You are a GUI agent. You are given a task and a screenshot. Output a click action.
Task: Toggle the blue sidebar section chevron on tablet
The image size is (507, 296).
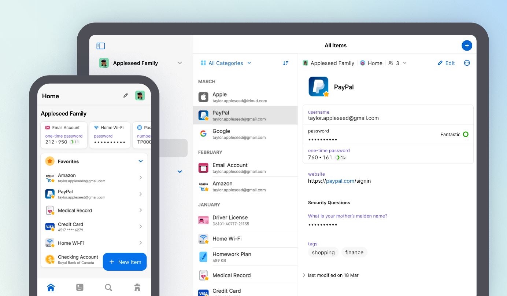(180, 171)
